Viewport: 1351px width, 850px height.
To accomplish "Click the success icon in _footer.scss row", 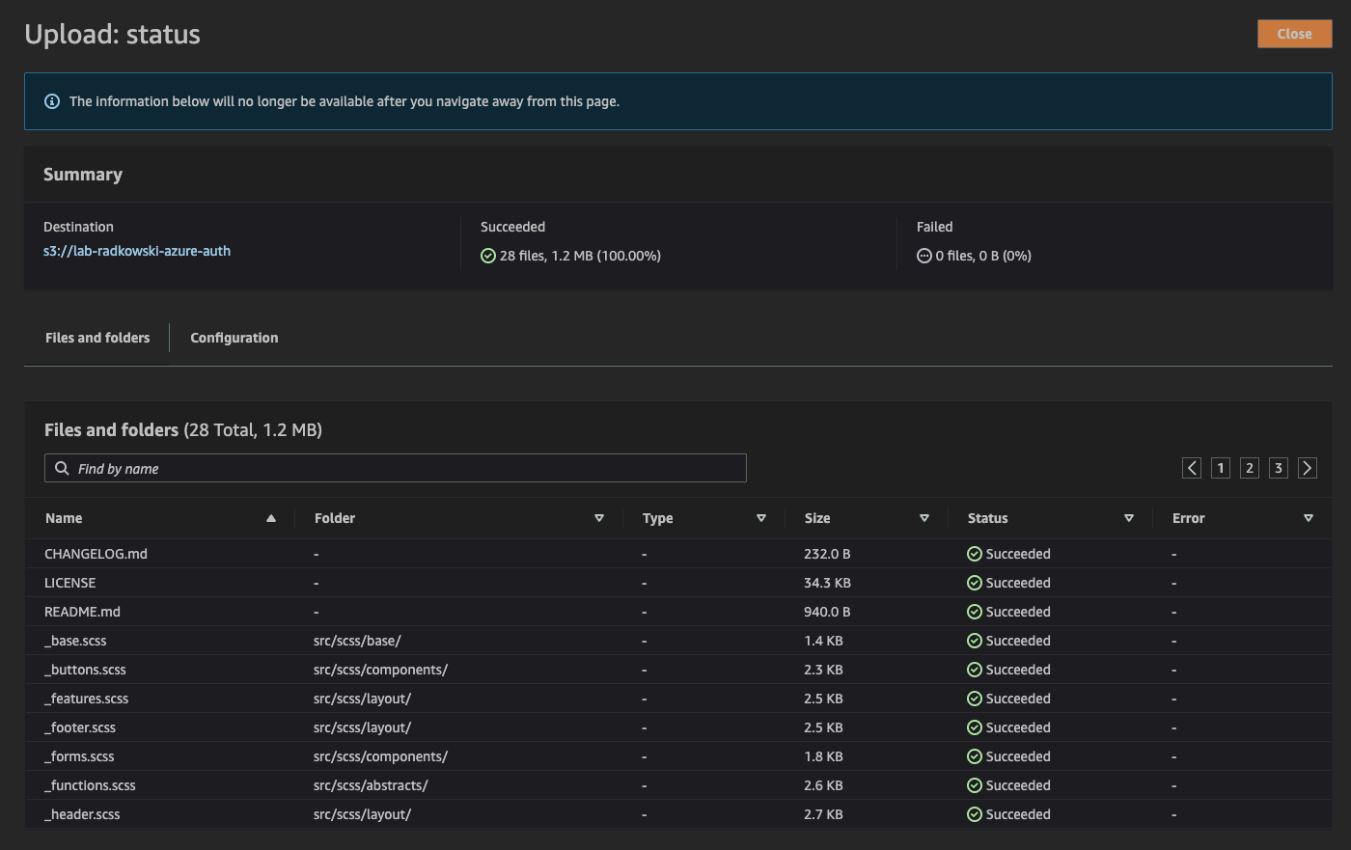I will pyautogui.click(x=975, y=727).
